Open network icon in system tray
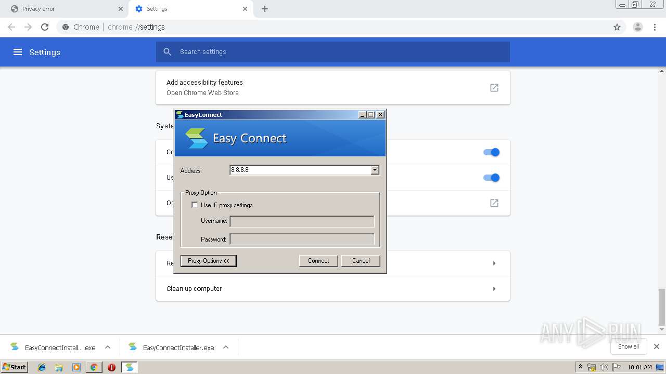 pyautogui.click(x=592, y=367)
